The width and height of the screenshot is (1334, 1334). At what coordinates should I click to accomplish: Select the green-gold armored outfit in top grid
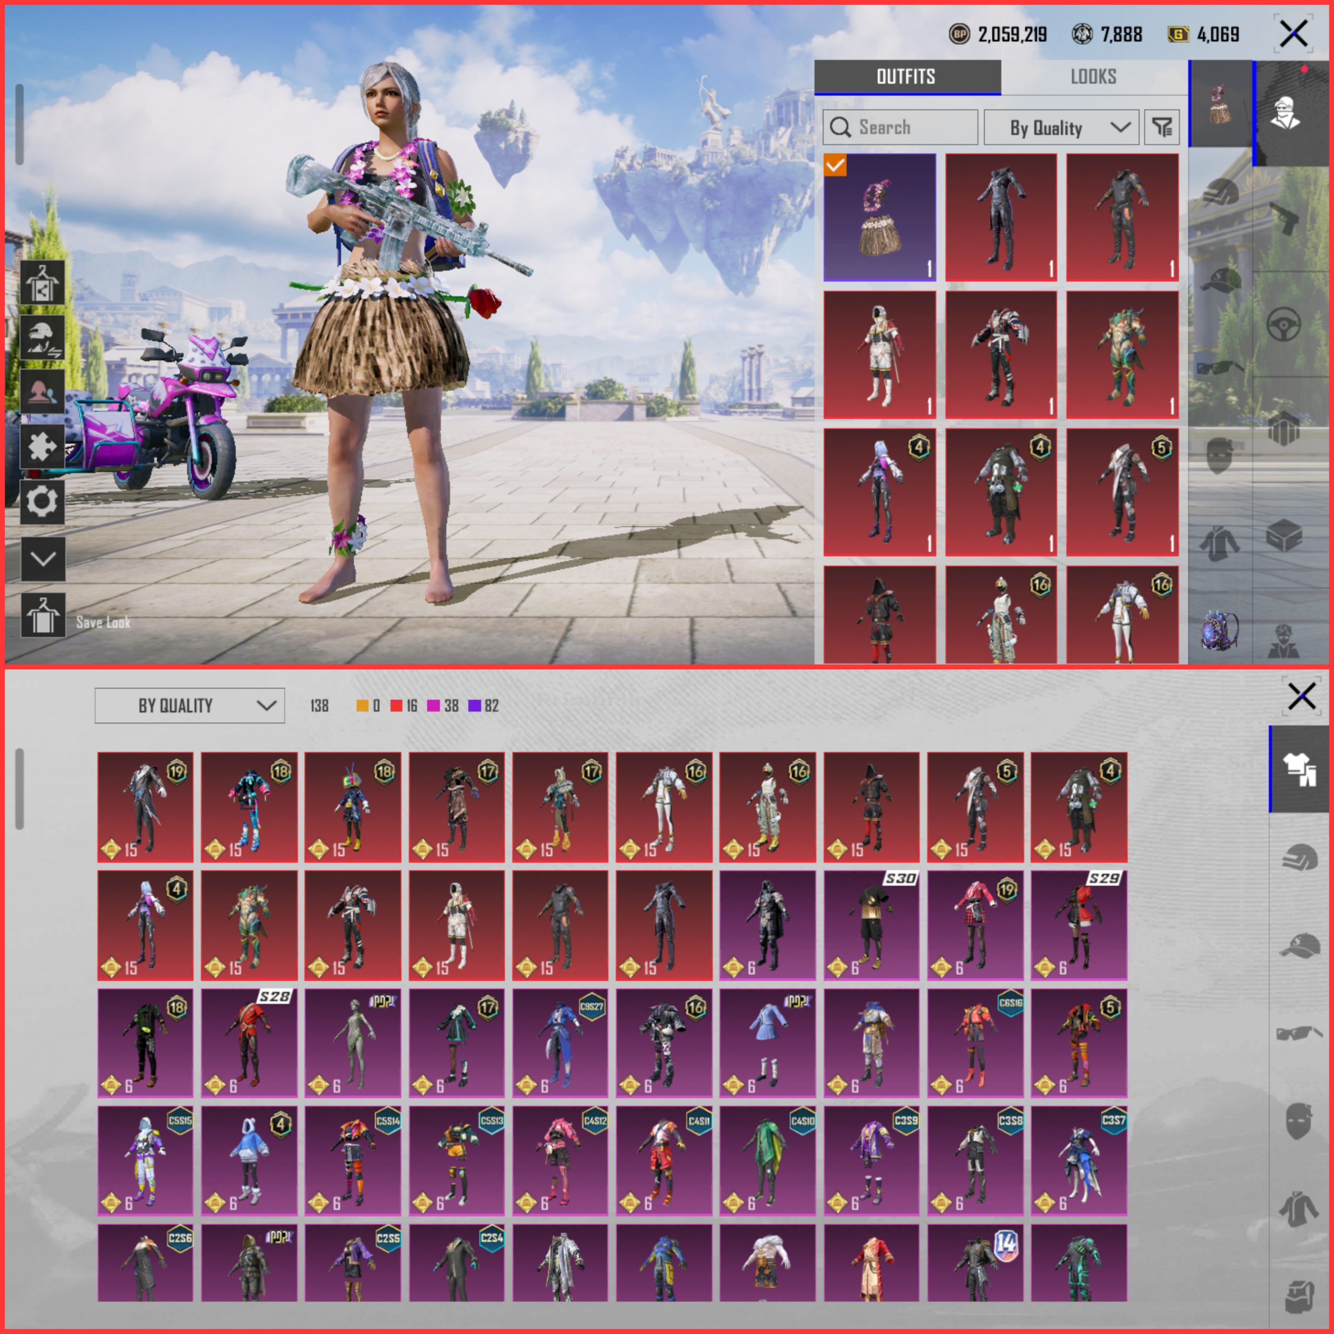1122,355
